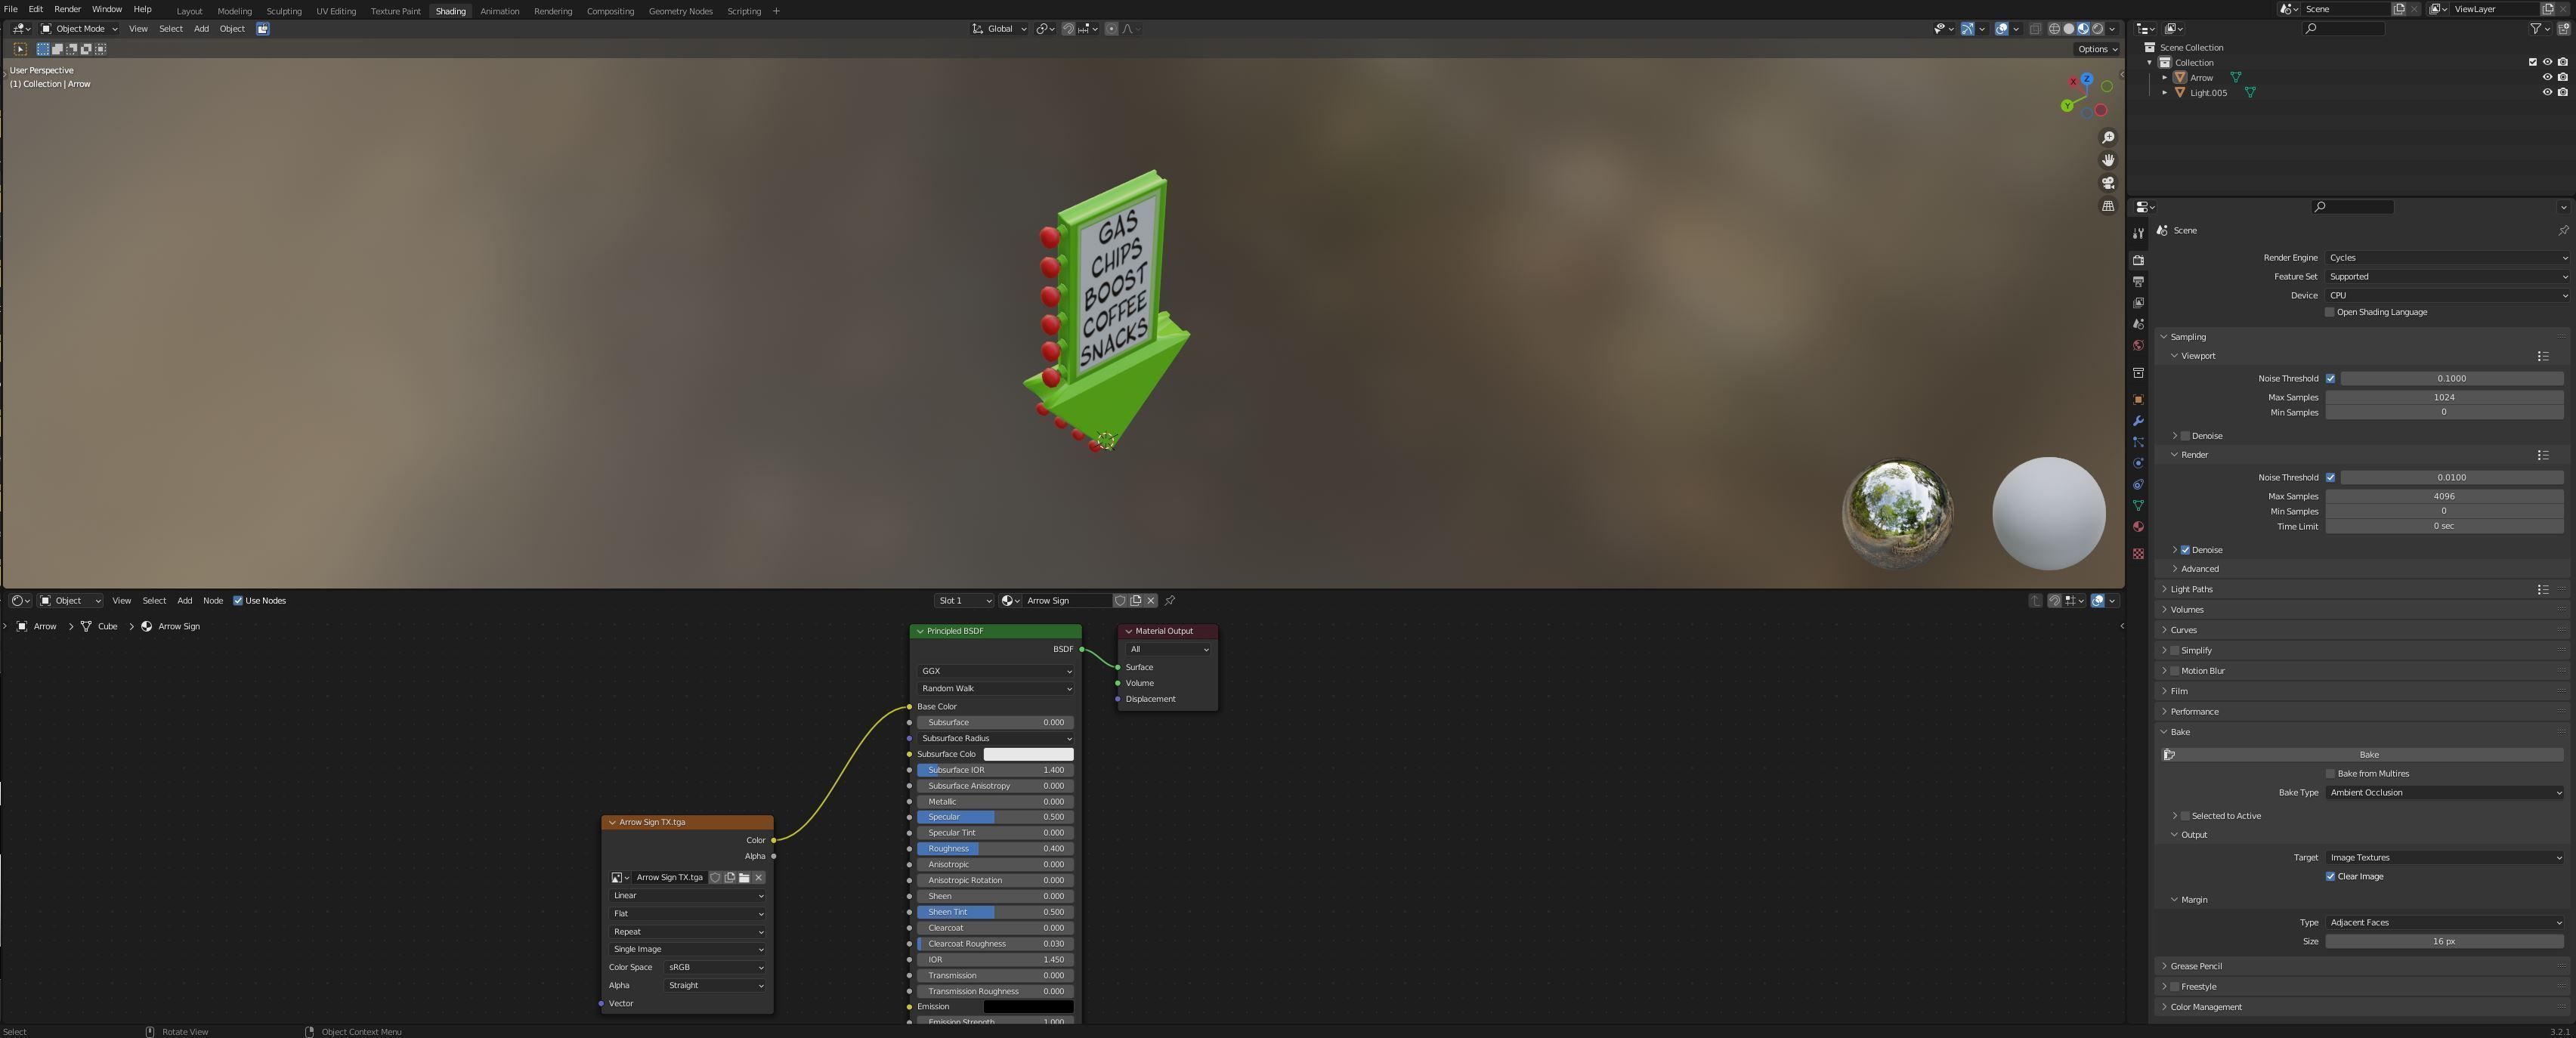Expand the Light Paths panel
Image resolution: width=2576 pixels, height=1038 pixels.
[x=2191, y=590]
